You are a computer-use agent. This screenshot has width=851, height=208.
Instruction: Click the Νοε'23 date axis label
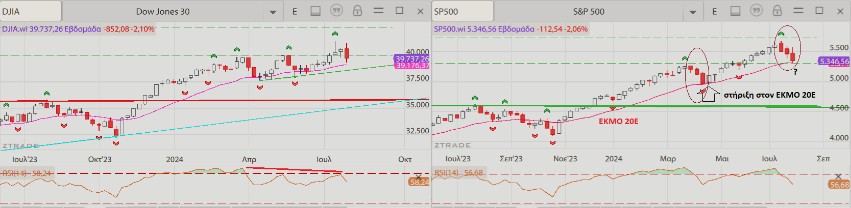coord(565,159)
